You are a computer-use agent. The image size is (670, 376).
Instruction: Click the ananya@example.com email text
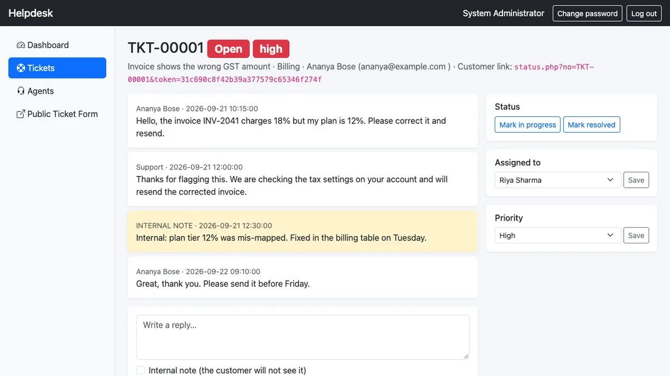tap(403, 66)
